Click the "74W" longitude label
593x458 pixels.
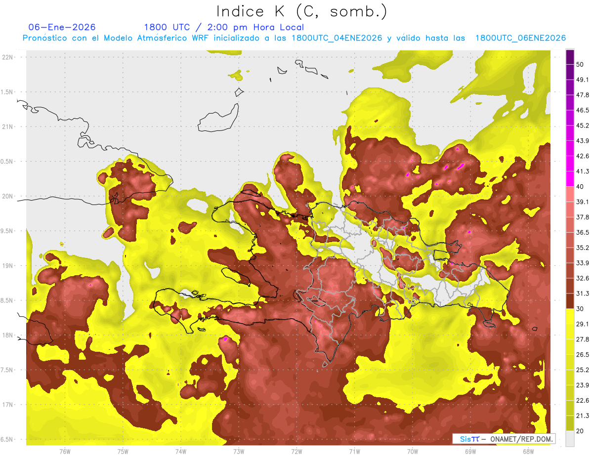(x=181, y=452)
